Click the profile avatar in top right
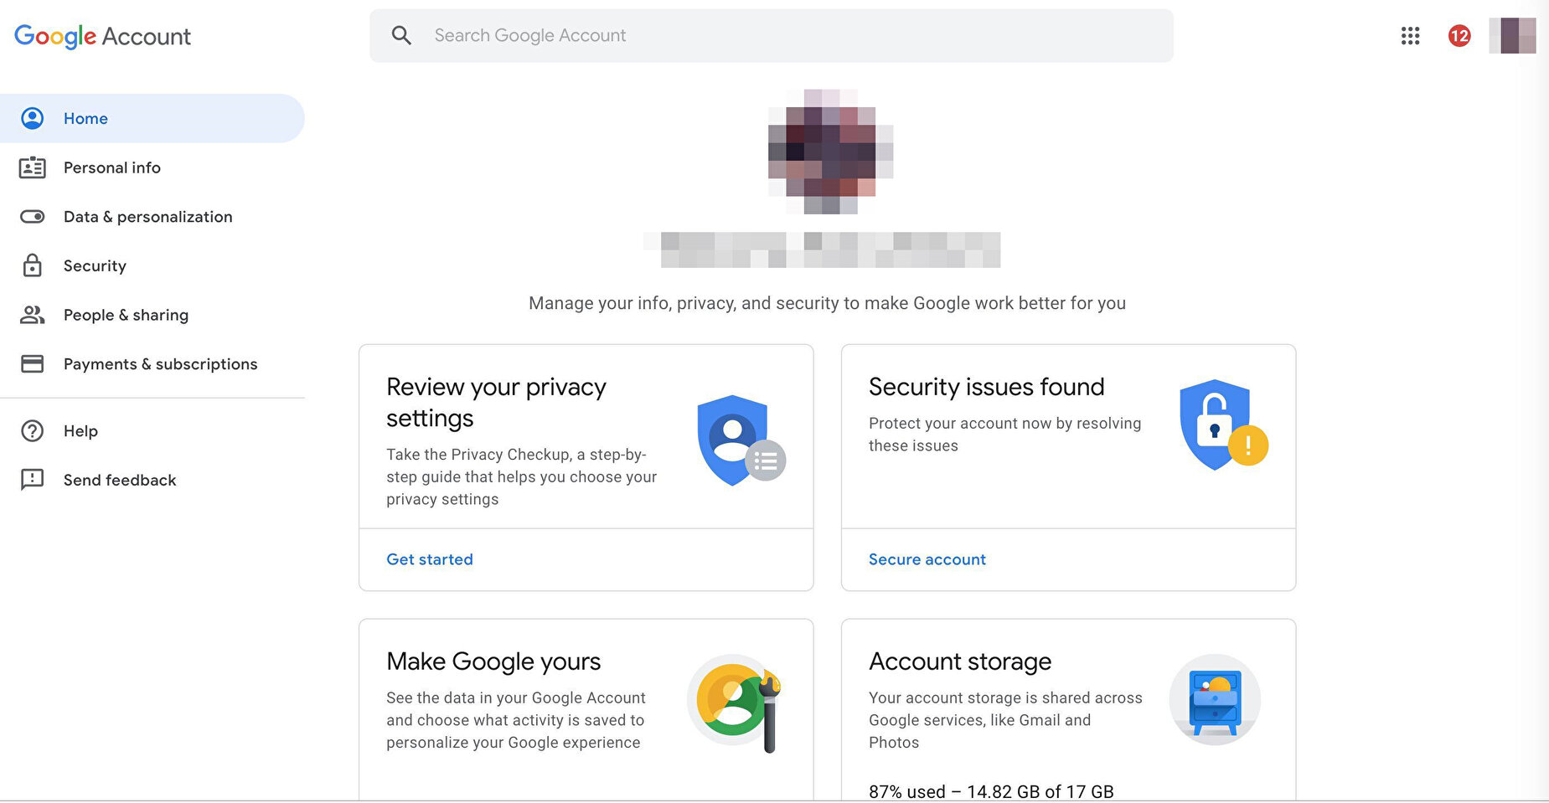 pyautogui.click(x=1512, y=36)
